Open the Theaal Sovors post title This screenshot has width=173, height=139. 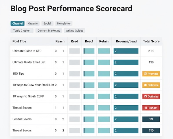coord(22,108)
